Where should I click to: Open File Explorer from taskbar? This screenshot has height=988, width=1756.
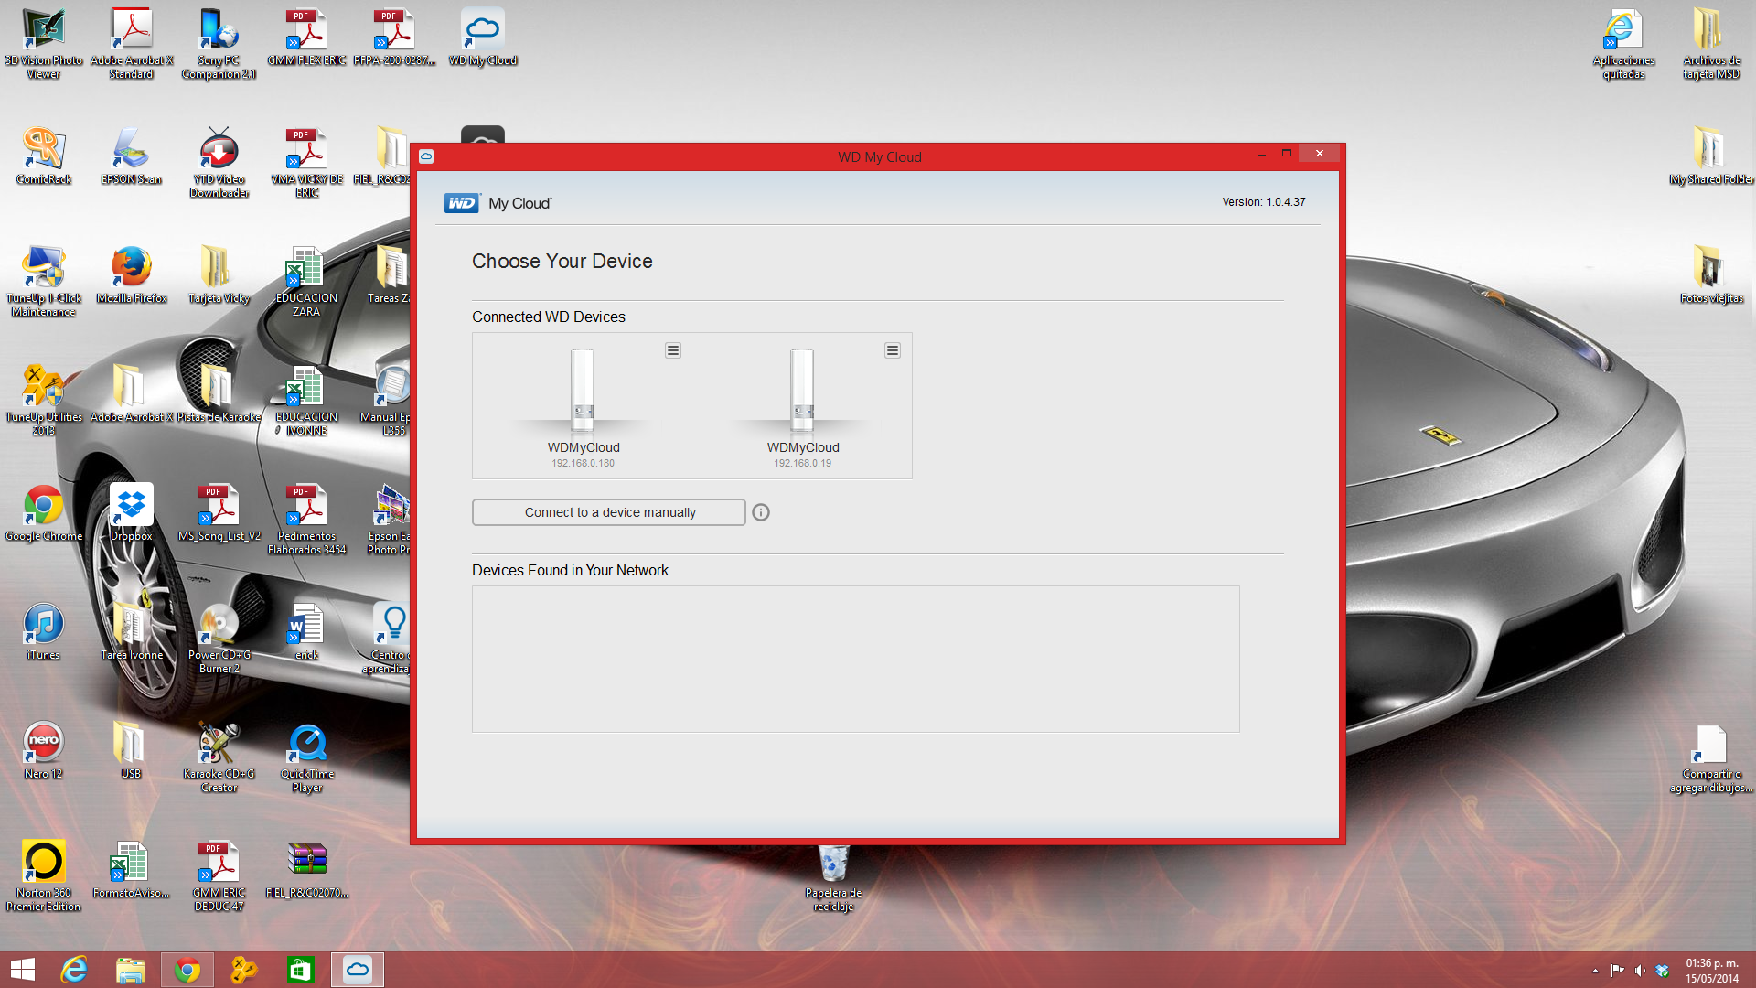click(x=131, y=970)
